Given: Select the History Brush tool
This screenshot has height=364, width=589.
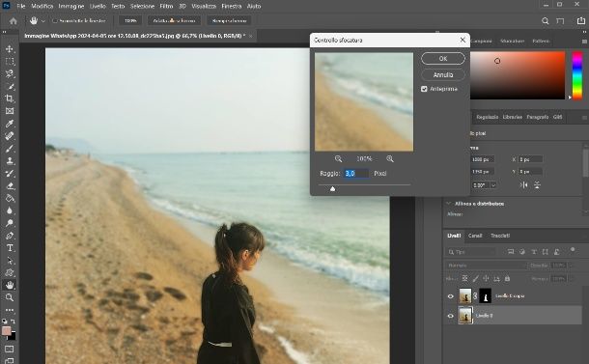Looking at the screenshot, I should point(10,173).
